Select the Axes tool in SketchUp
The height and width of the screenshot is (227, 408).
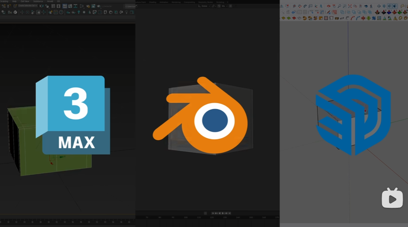[x=316, y=6]
